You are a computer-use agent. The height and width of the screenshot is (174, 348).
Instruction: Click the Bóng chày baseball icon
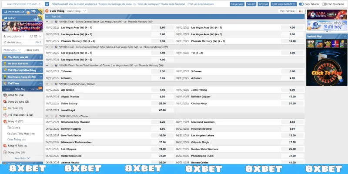[4, 153]
